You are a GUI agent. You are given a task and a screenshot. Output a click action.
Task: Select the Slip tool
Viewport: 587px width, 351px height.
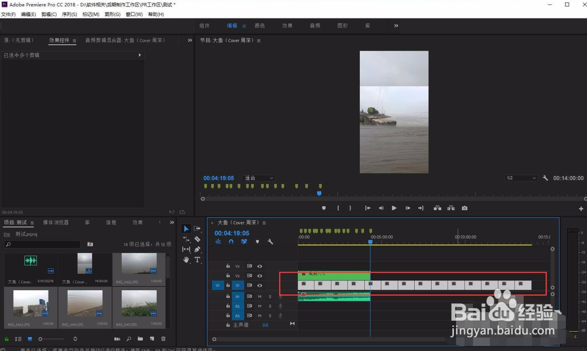(x=186, y=249)
